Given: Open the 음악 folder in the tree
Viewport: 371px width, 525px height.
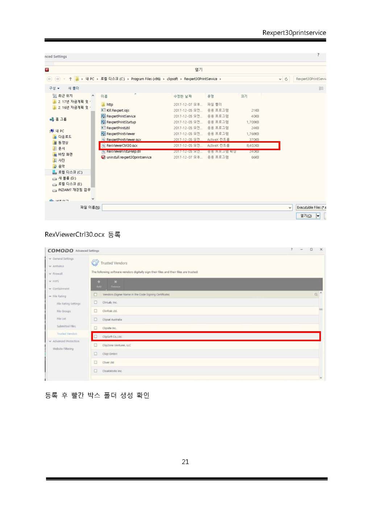Looking at the screenshot, I should 59,166.
